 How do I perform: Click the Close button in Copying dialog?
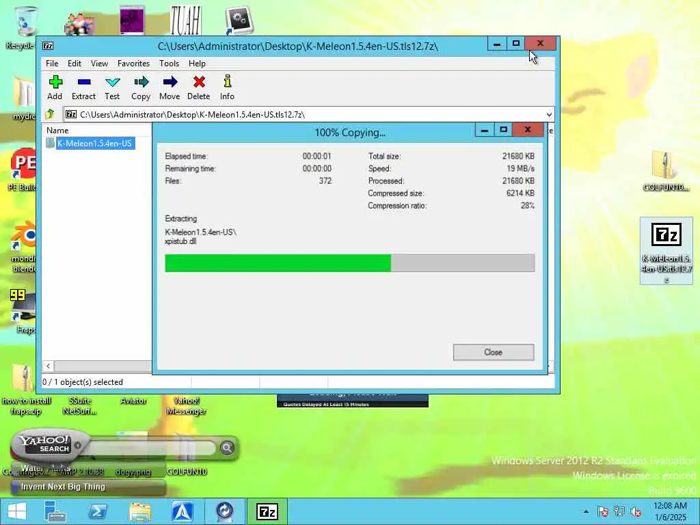click(x=494, y=352)
